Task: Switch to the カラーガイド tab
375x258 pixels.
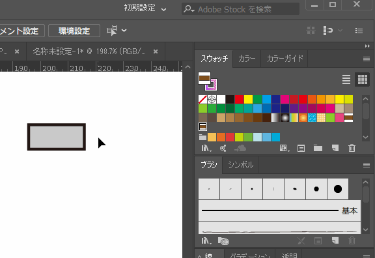Action: 285,59
